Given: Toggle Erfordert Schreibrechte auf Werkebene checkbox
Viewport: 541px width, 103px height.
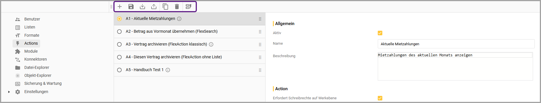Looking at the screenshot, I should click(x=380, y=98).
